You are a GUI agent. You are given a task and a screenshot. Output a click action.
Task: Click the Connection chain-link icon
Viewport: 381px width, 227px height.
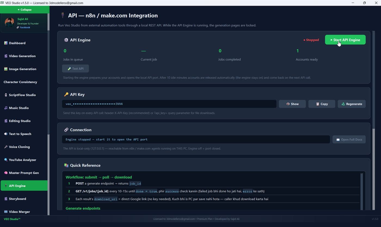(66, 130)
